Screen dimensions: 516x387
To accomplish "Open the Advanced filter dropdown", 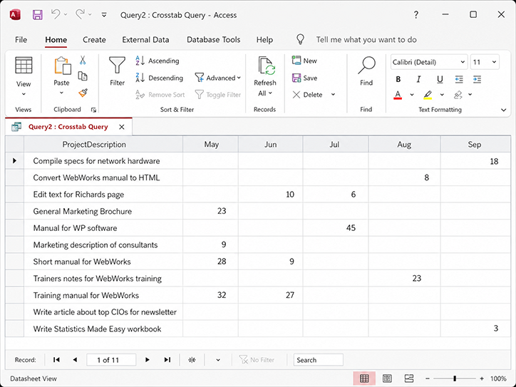I will coord(218,78).
